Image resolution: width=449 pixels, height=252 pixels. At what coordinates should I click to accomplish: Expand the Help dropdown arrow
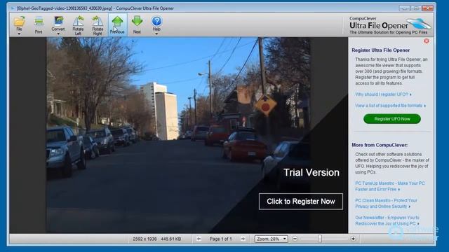156,34
